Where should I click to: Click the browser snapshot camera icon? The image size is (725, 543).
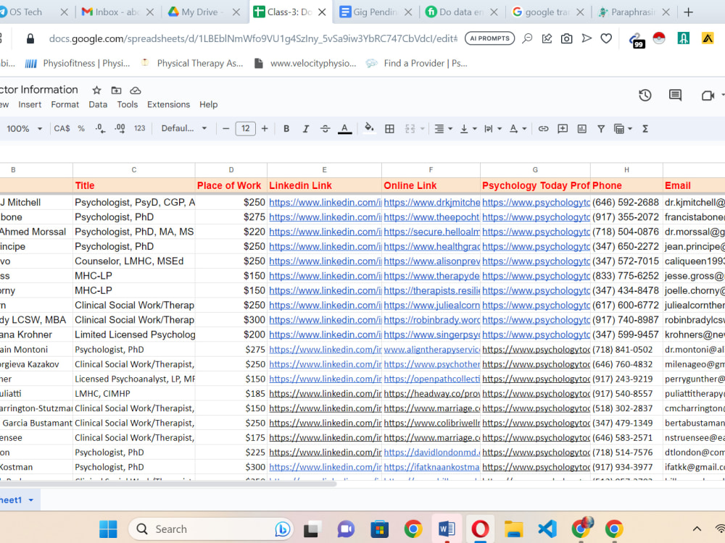pos(566,39)
